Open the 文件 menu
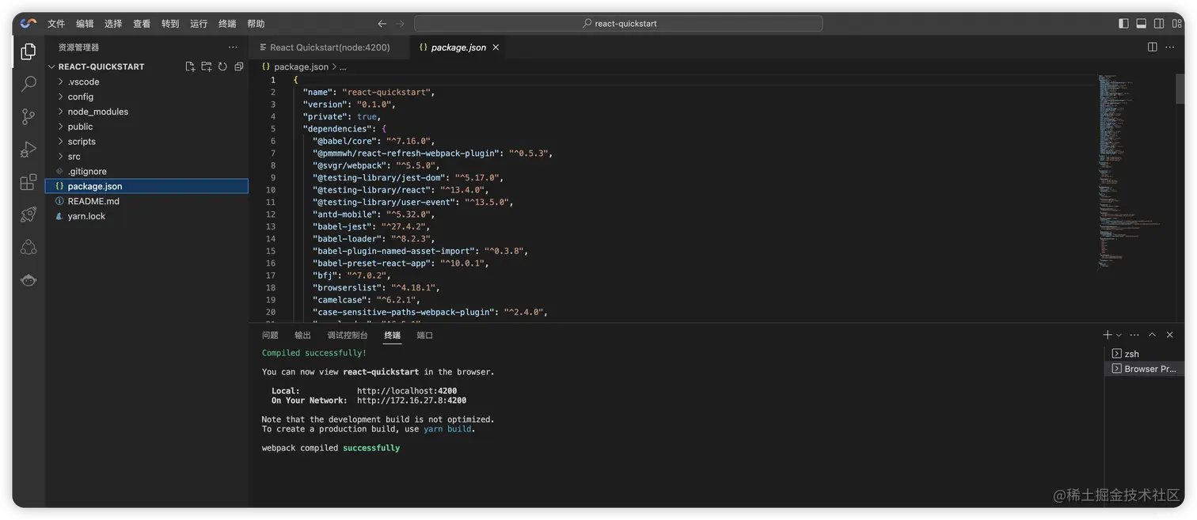Image resolution: width=1197 pixels, height=520 pixels. tap(56, 24)
